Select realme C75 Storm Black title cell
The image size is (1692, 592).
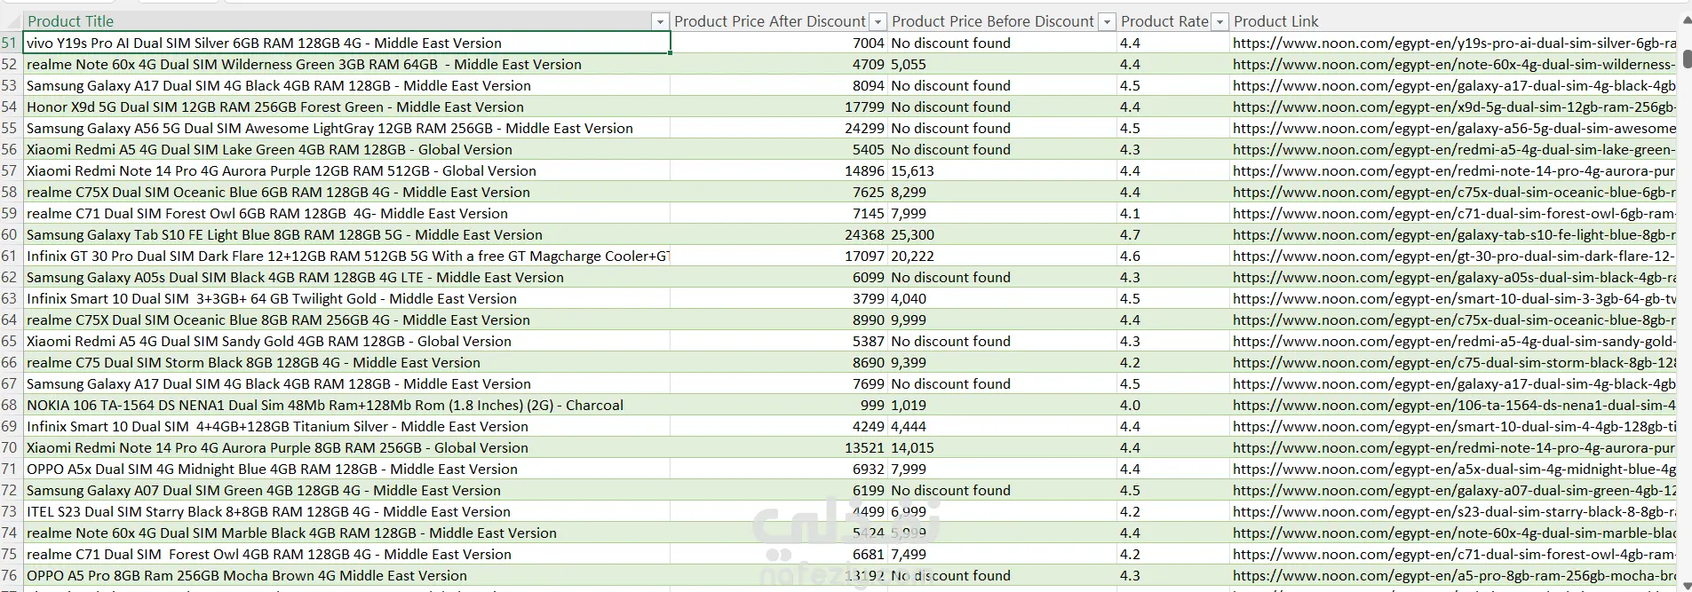346,362
